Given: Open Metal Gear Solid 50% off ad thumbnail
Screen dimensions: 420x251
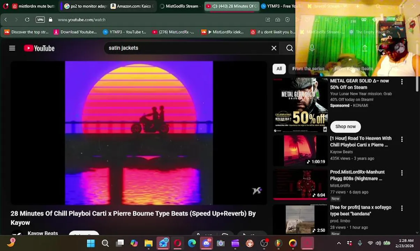Looking at the screenshot, I should [x=300, y=105].
